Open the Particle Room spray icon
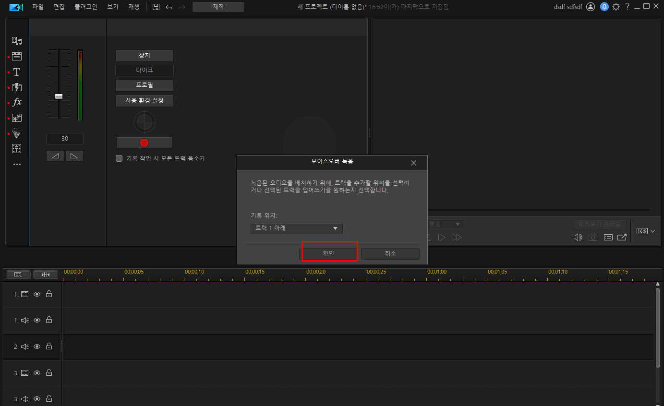 tap(17, 133)
